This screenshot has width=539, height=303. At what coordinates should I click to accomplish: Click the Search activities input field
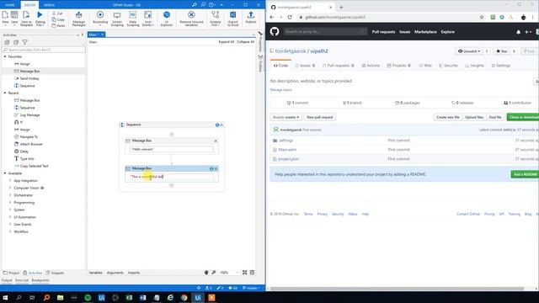43,50
